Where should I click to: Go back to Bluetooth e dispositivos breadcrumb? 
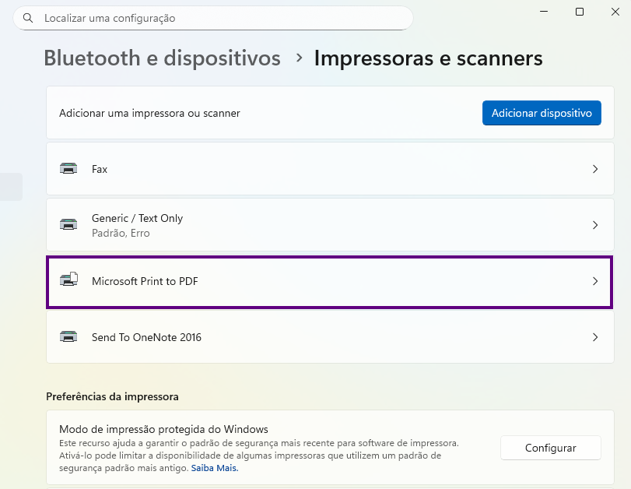pos(162,58)
